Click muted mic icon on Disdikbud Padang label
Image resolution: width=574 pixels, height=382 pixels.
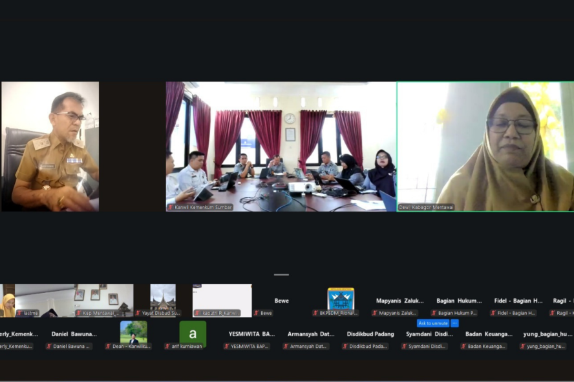tap(346, 347)
